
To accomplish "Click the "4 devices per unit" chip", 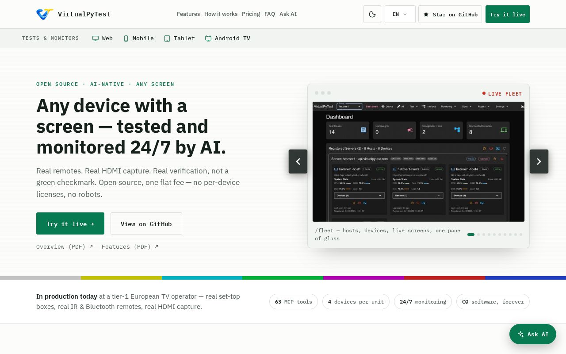I will click(x=356, y=302).
